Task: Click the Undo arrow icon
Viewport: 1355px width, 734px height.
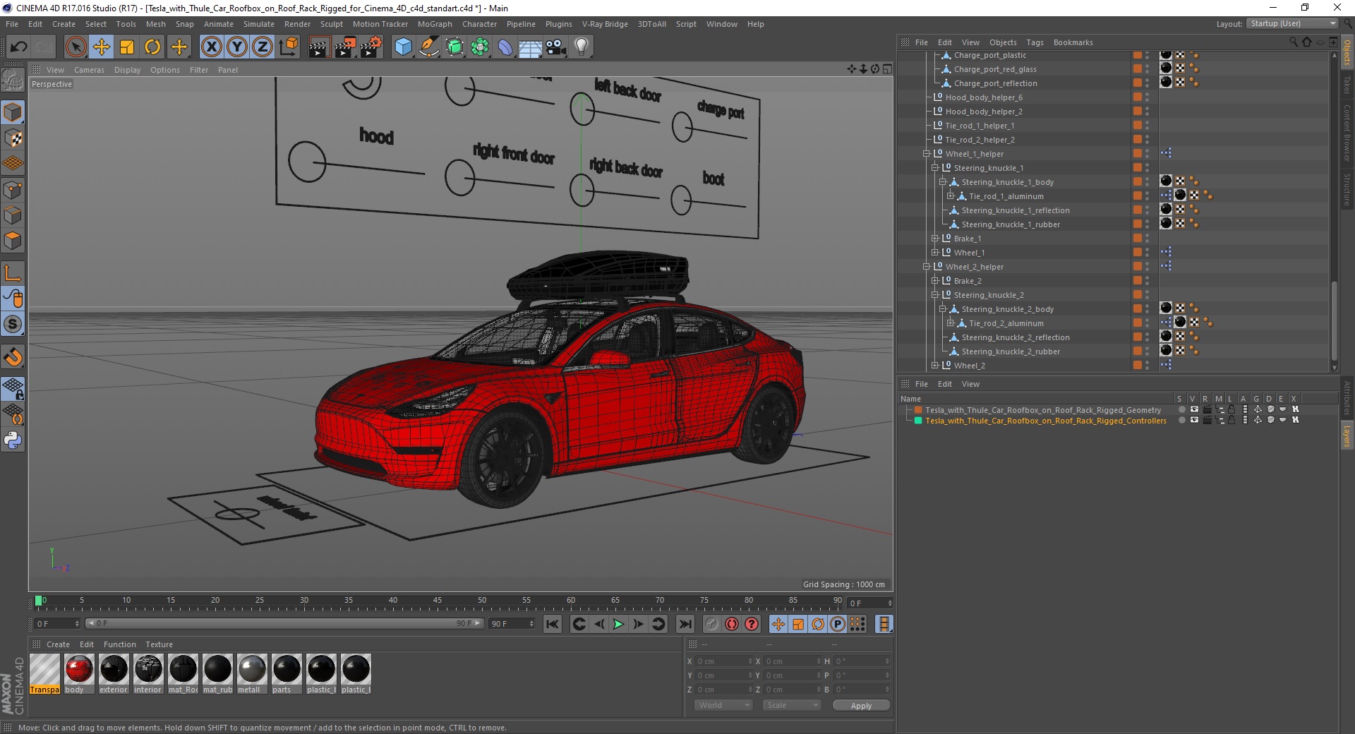Action: [19, 47]
